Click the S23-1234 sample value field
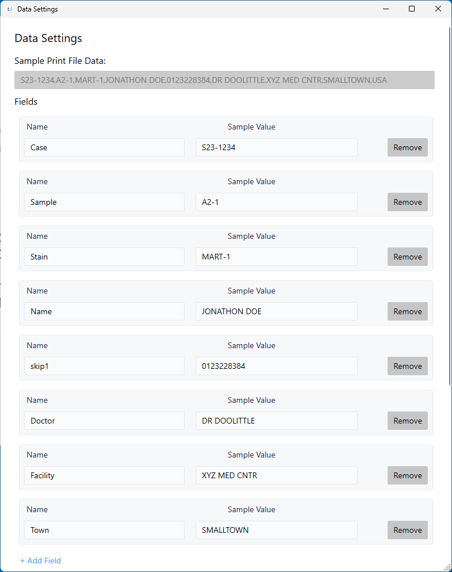Viewport: 452px width, 572px height. point(276,147)
